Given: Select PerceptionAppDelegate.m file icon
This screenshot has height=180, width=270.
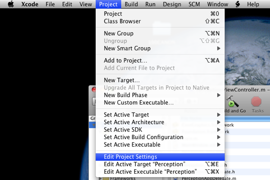Looking at the screenshot, I should [x=175, y=179].
